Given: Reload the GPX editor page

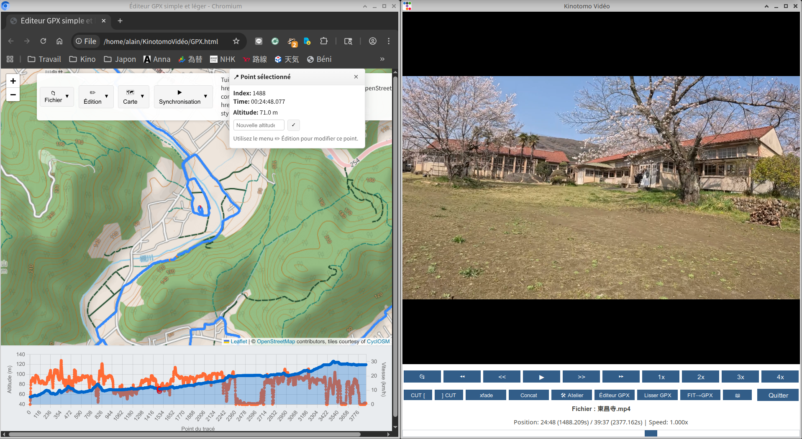Looking at the screenshot, I should [x=43, y=41].
